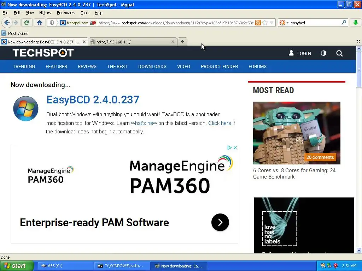Reload the page with the green refresh icon
The height and width of the screenshot is (271, 362).
pos(27,23)
